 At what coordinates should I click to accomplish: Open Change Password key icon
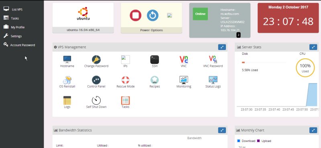96,60
